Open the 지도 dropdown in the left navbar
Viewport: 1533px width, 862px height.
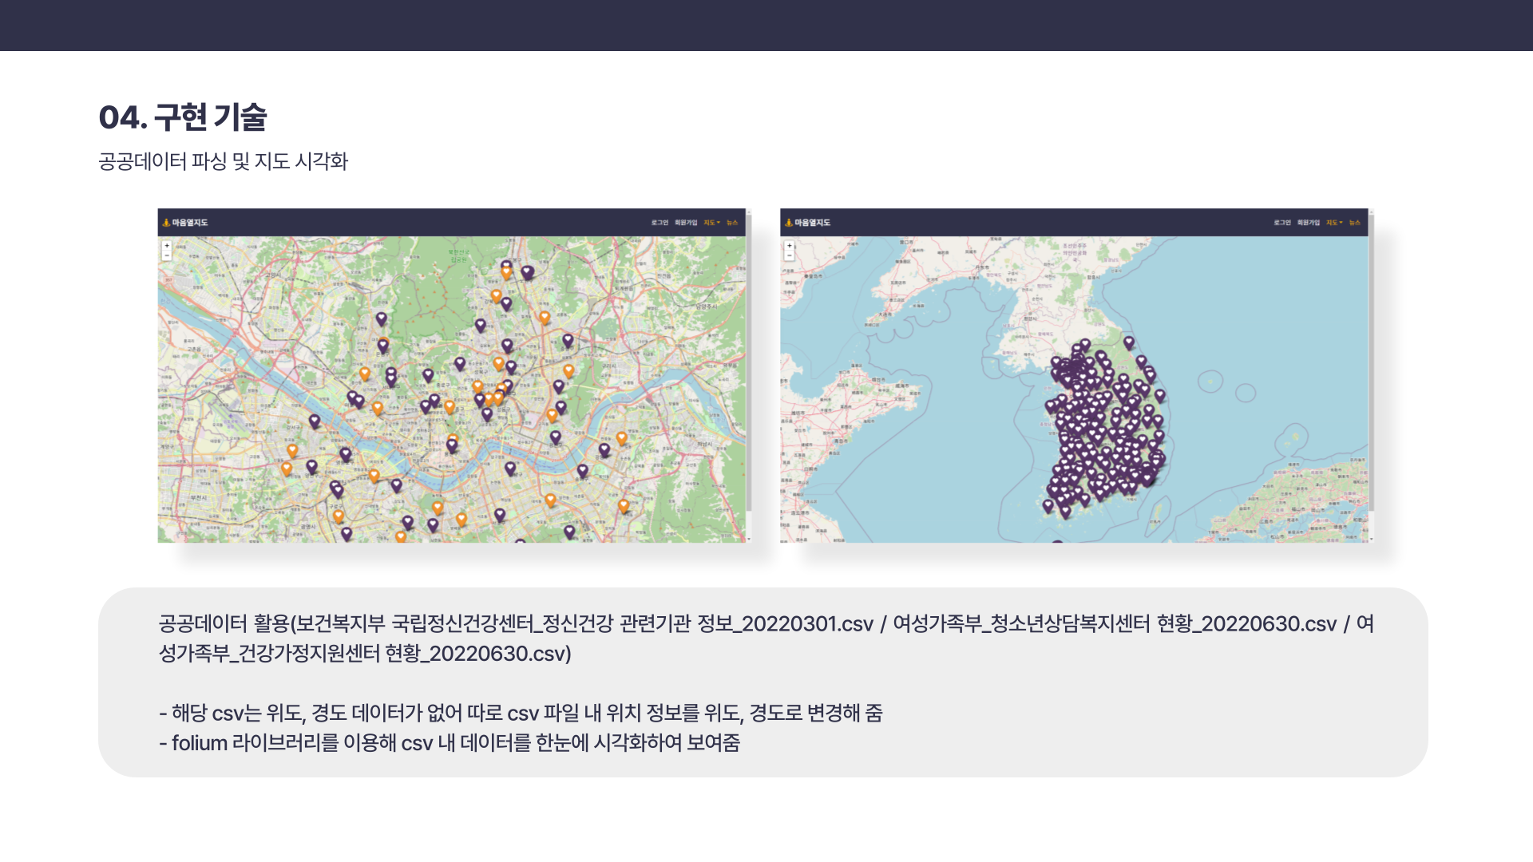pos(709,222)
